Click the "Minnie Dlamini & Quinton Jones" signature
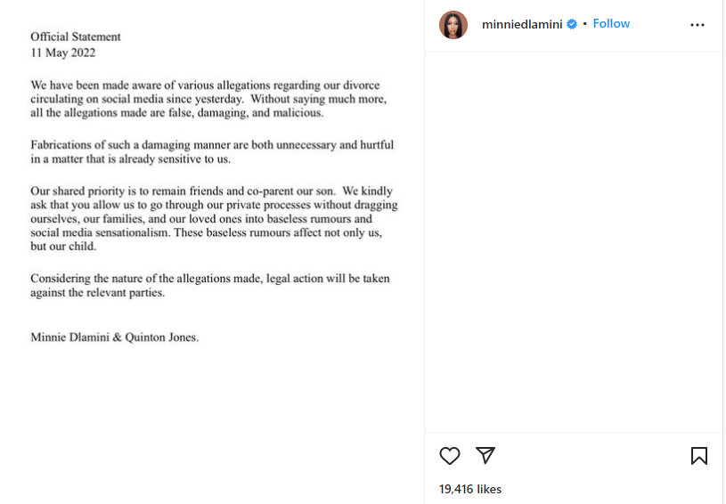 click(114, 337)
